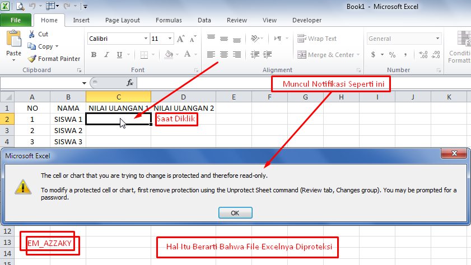471x265 pixels.
Task: Toggle Italic formatting
Action: point(106,55)
